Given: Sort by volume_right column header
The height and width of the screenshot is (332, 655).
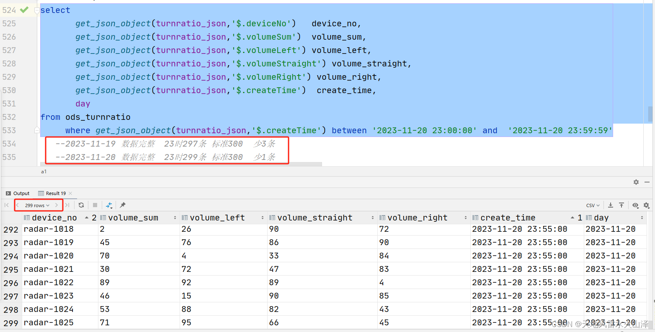Looking at the screenshot, I should (x=417, y=218).
